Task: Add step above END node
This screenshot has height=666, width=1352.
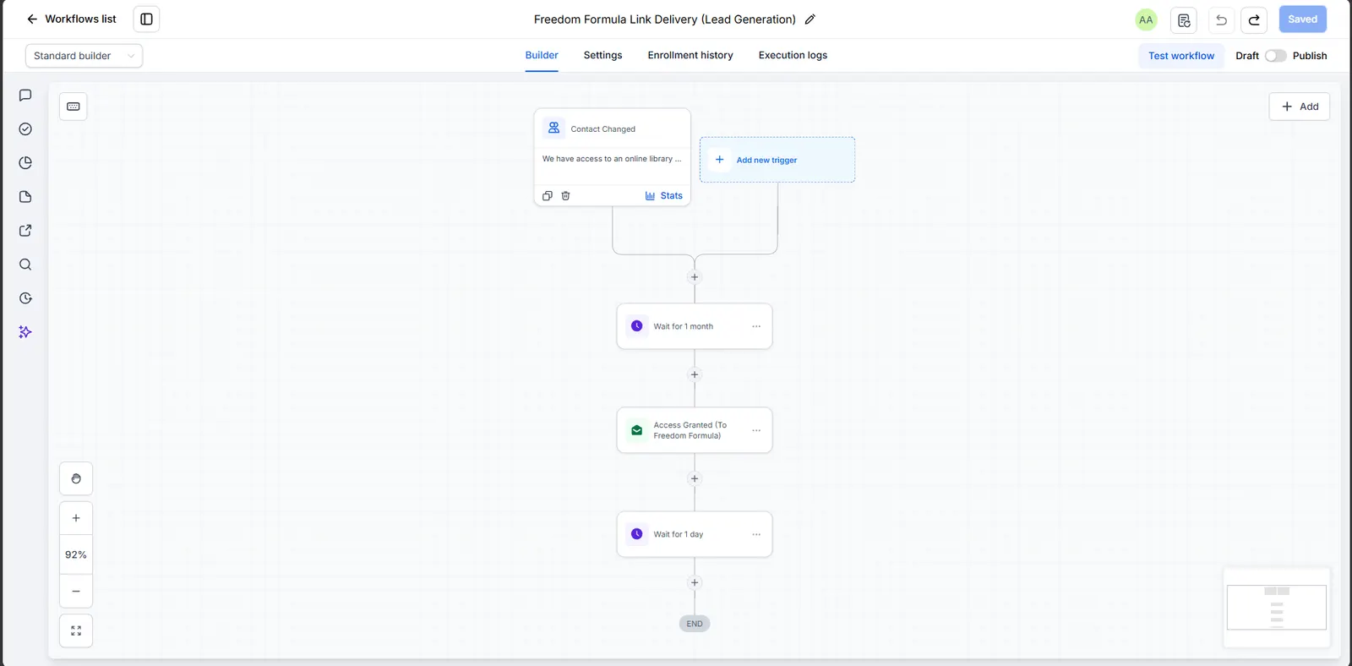Action: point(695,582)
